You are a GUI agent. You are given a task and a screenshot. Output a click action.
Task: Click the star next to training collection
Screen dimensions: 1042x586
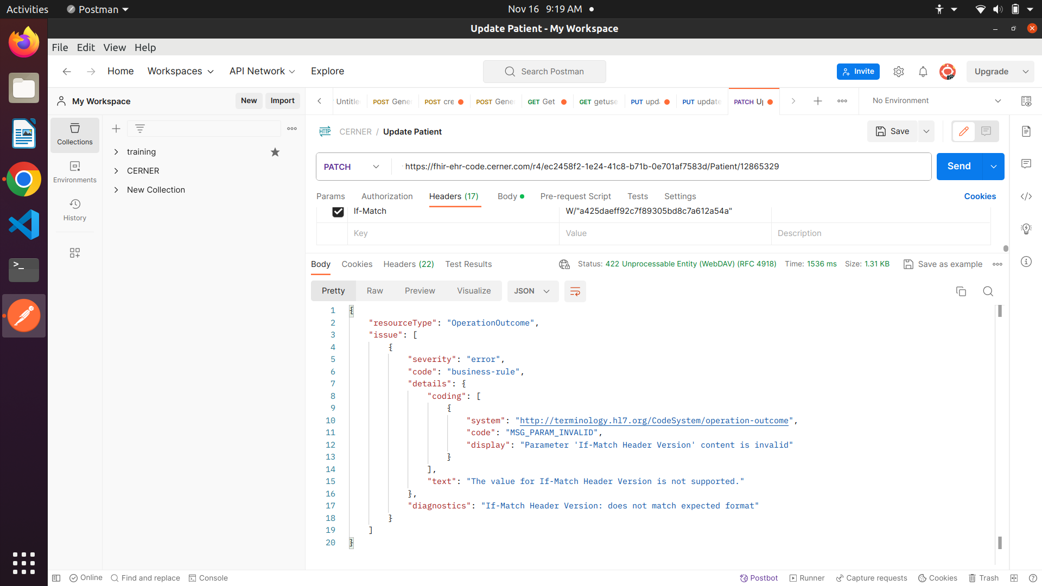(275, 152)
